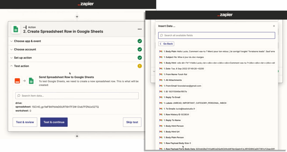Select the 1. Body Html Url field
This screenshot has height=152, width=287.
[x=170, y=132]
